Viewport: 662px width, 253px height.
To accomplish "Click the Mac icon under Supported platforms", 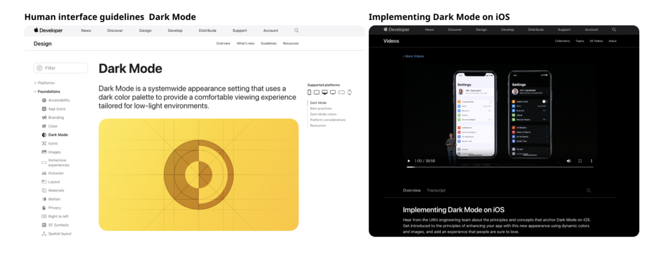I will 325,92.
